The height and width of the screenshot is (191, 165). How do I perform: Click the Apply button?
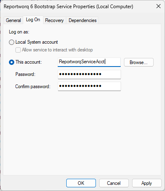(147, 183)
